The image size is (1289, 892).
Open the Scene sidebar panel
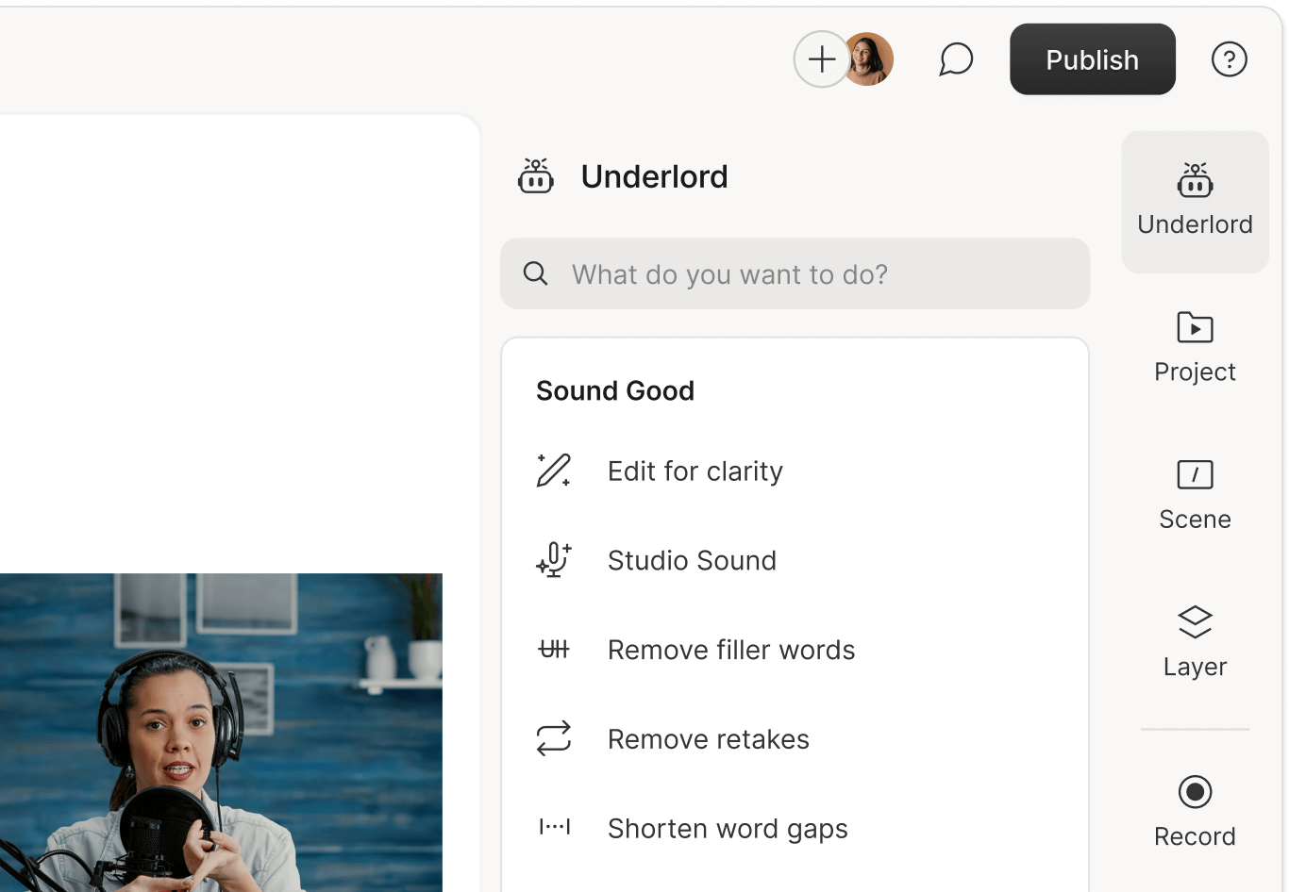[1195, 494]
